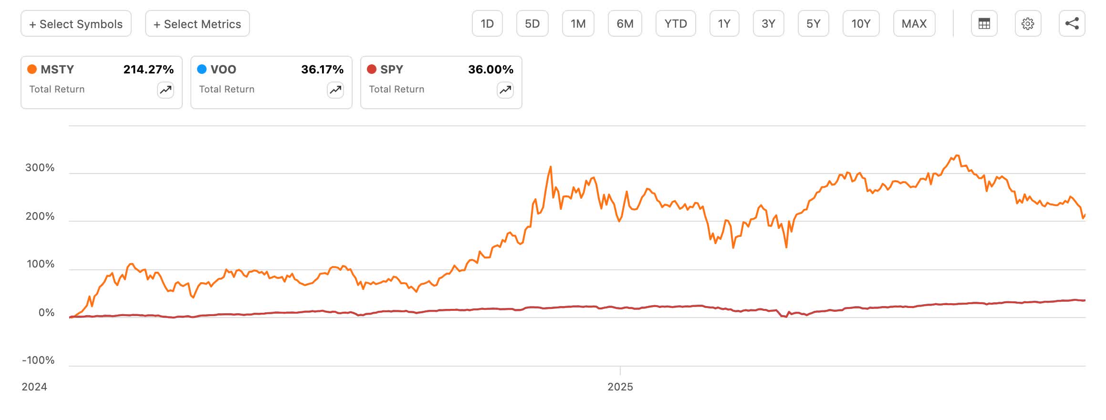Image resolution: width=1106 pixels, height=420 pixels.
Task: Select the 5Y time range
Action: pyautogui.click(x=813, y=23)
